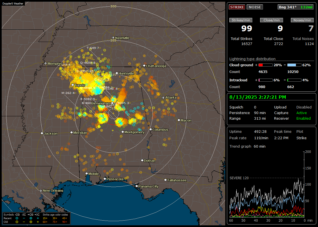Click the Total Strikes count 16527
This screenshot has height=227, width=318.
[x=247, y=44]
